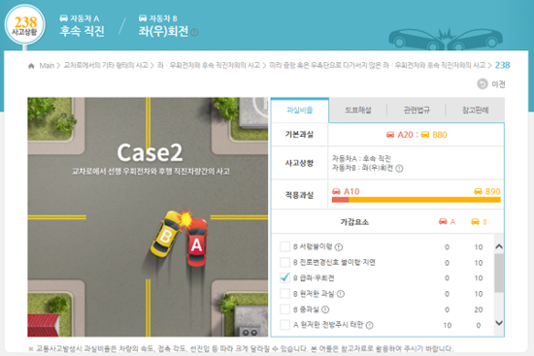Click the info icon beside 좌(우)회전 in header
The width and height of the screenshot is (534, 356).
point(194,32)
